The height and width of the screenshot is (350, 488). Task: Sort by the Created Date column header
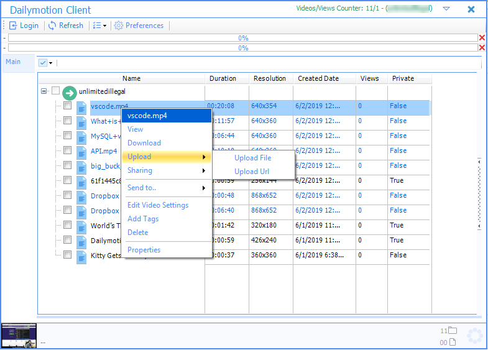point(325,78)
